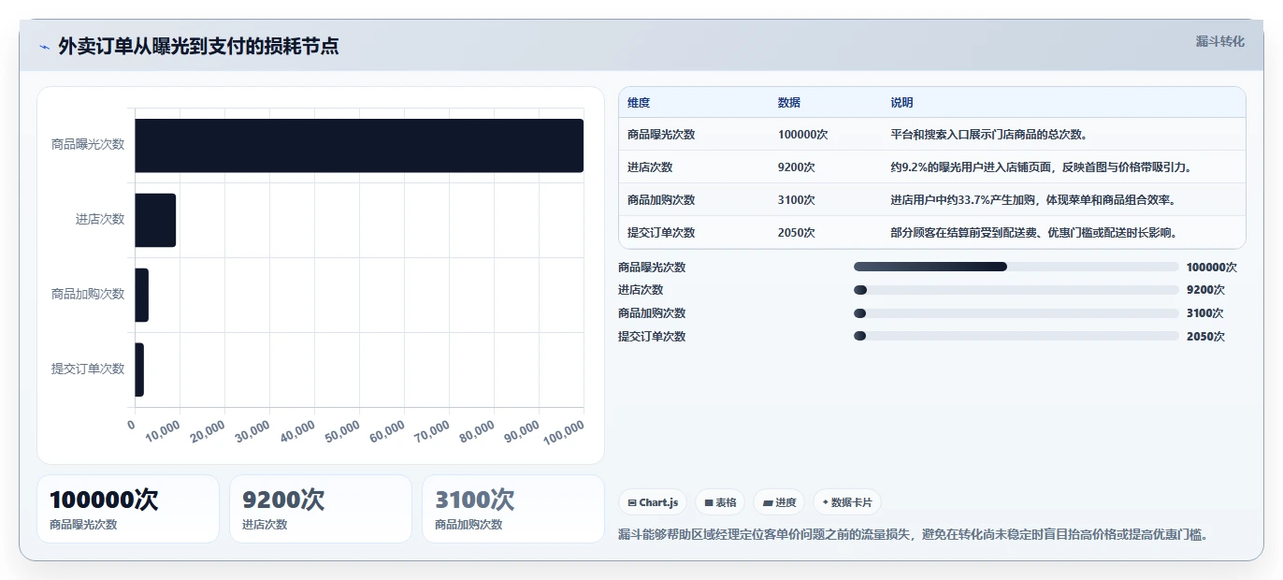
Task: Click the 商品加购次数 bar in the chart
Action: coord(142,295)
